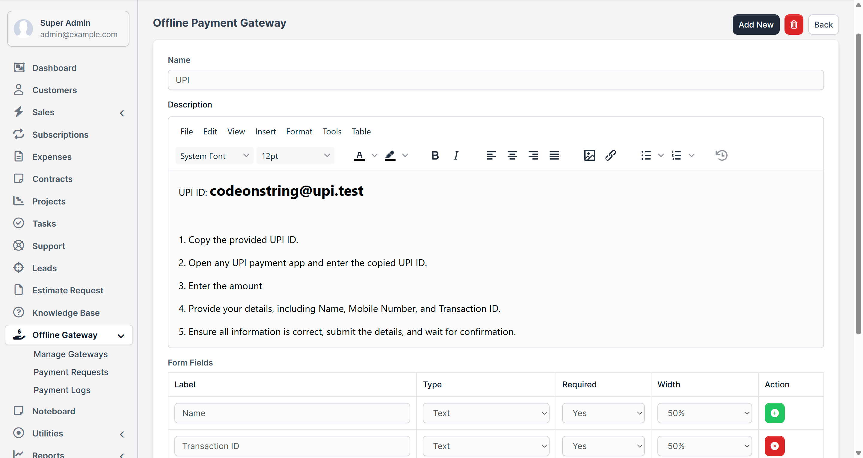Open the Type dropdown for Name row
Viewport: 863px width, 458px height.
point(486,413)
